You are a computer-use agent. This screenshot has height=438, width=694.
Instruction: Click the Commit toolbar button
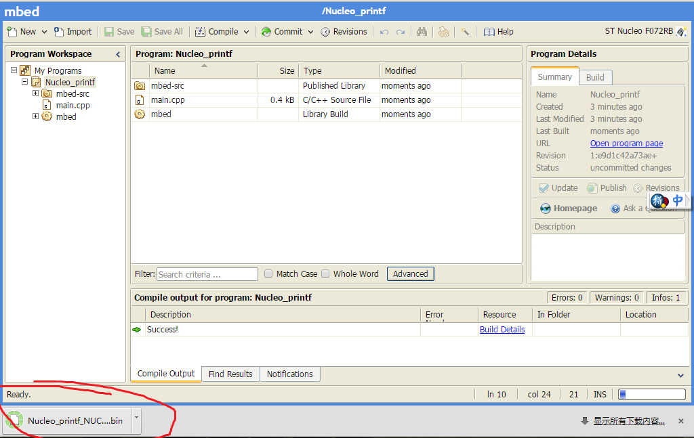[282, 32]
